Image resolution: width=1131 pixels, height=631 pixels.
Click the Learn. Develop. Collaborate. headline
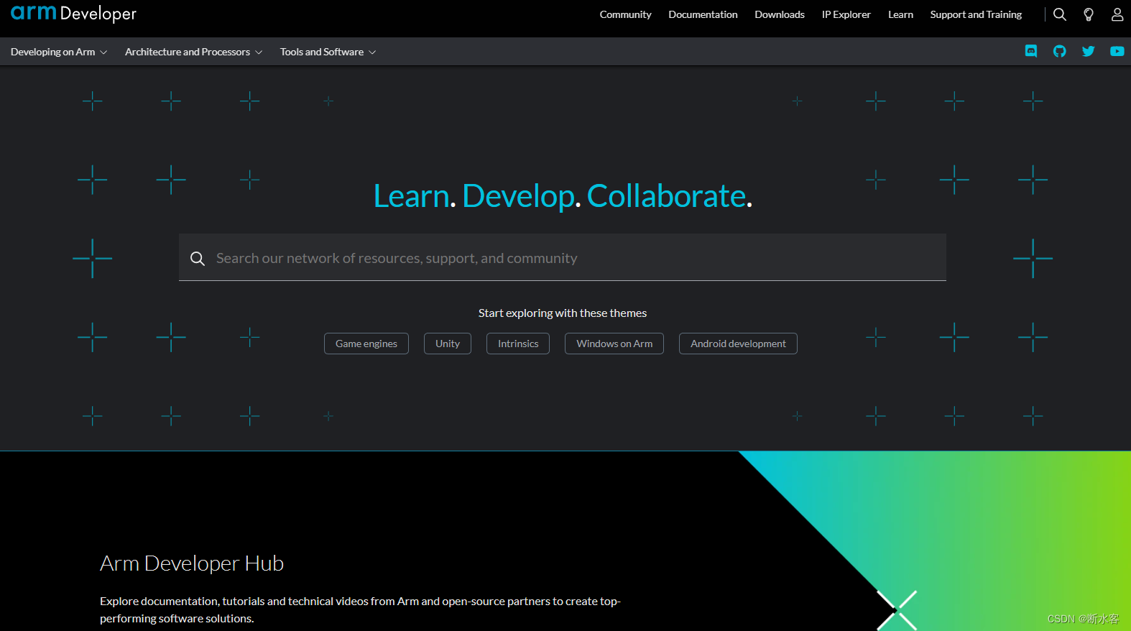click(x=563, y=196)
